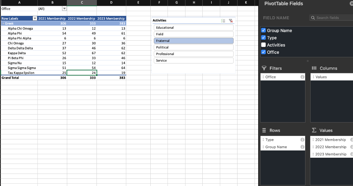The image size is (353, 186).
Task: Uncheck the Group Name field
Action: click(263, 30)
